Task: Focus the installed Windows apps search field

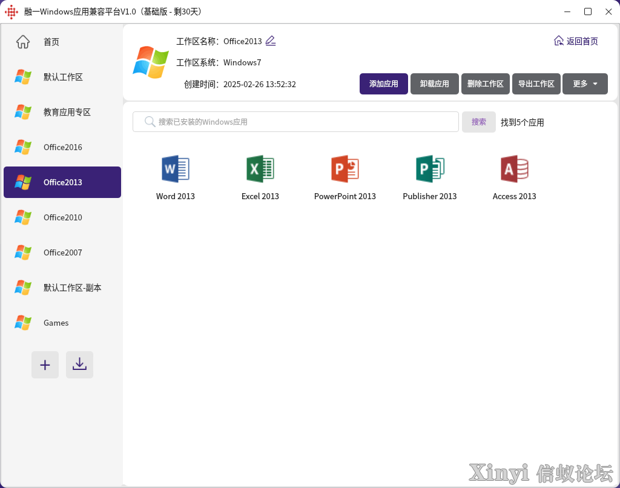Action: pyautogui.click(x=295, y=122)
